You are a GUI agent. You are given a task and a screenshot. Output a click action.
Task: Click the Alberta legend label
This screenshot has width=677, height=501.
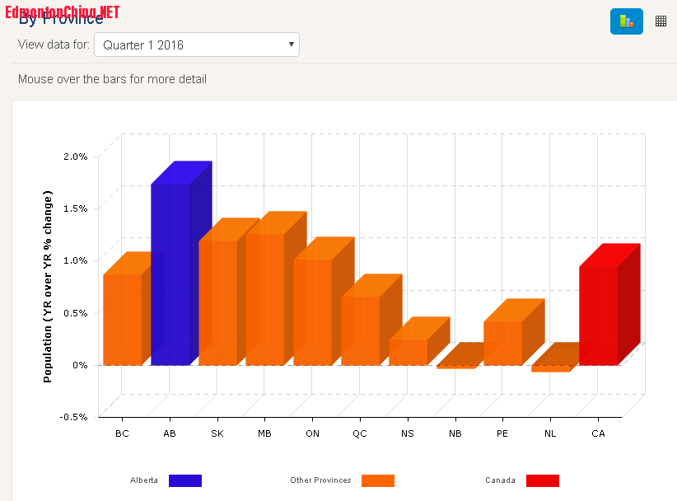(144, 480)
